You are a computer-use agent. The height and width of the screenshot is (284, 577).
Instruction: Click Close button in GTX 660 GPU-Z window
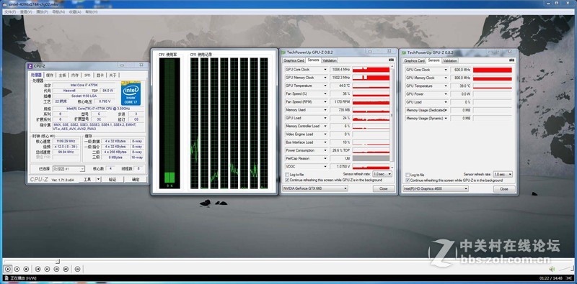click(384, 188)
